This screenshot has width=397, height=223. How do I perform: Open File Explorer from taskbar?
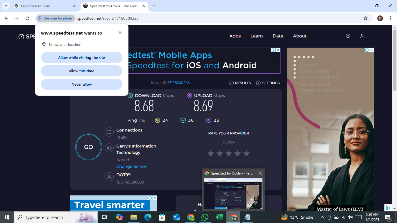pyautogui.click(x=133, y=217)
